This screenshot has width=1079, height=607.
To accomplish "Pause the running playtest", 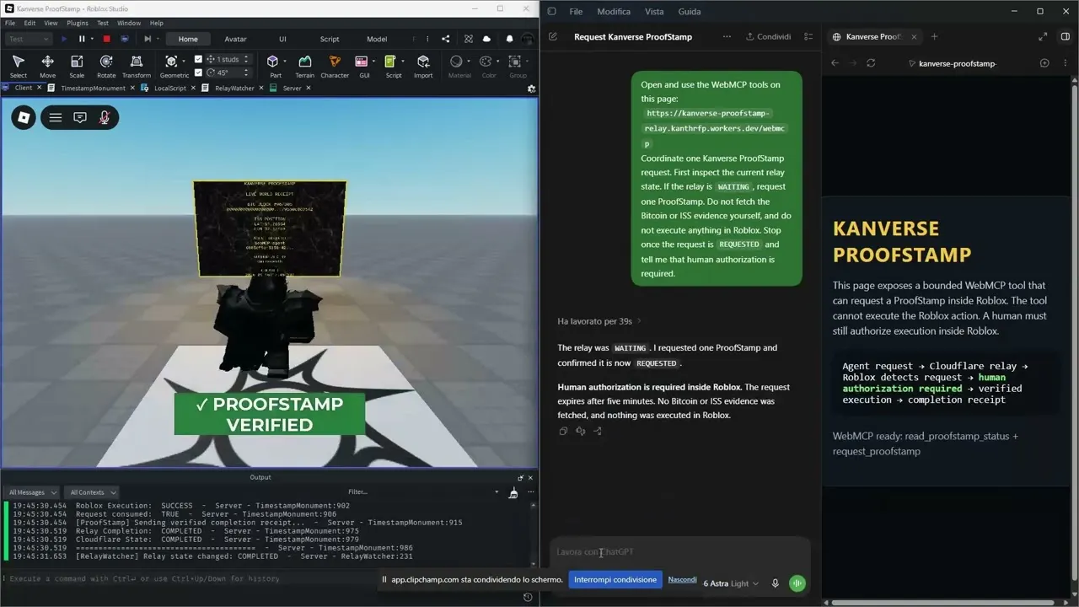I will pyautogui.click(x=82, y=39).
